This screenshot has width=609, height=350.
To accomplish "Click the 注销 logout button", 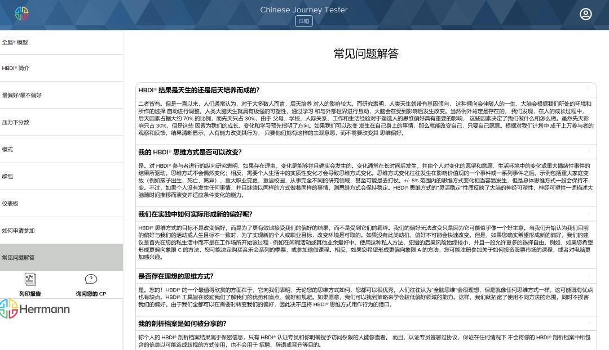I will [x=304, y=21].
